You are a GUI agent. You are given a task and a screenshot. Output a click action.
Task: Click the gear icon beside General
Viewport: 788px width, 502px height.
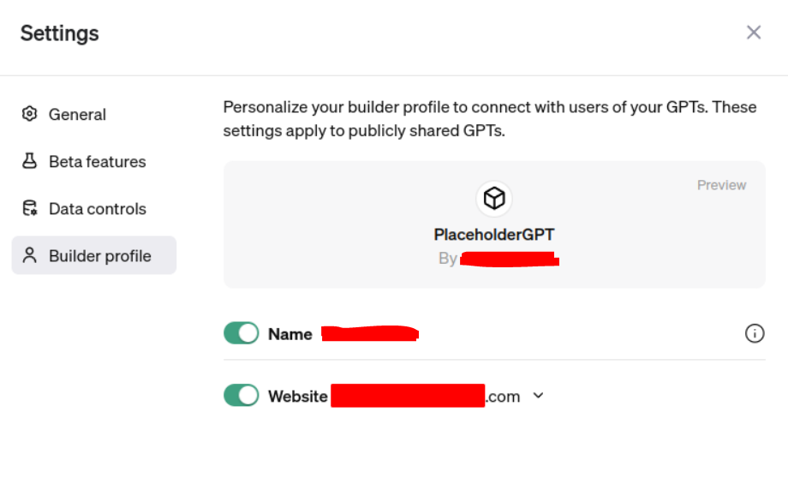(29, 114)
